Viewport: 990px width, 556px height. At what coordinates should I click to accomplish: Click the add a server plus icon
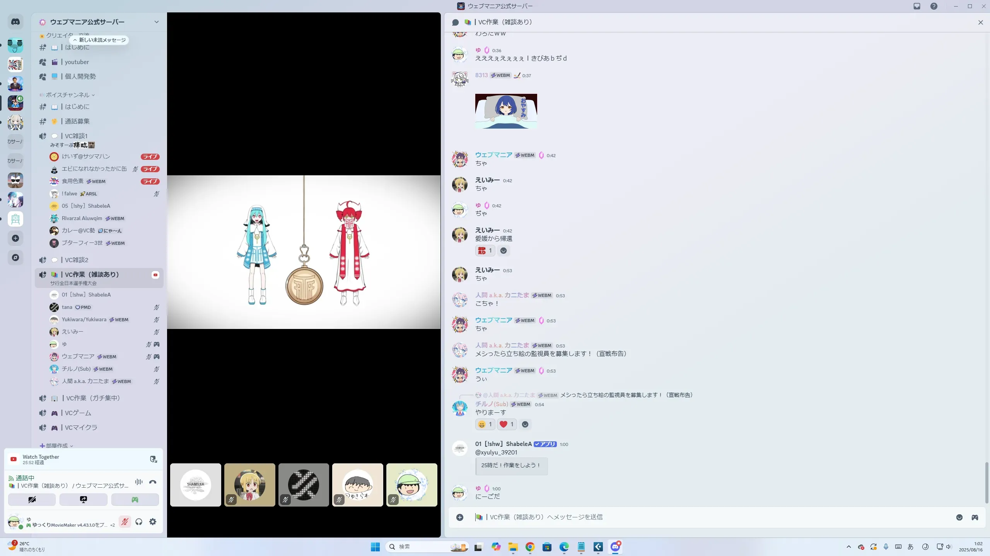pyautogui.click(x=15, y=238)
